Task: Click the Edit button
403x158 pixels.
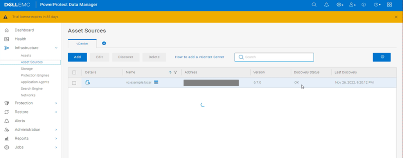Action: [x=99, y=57]
